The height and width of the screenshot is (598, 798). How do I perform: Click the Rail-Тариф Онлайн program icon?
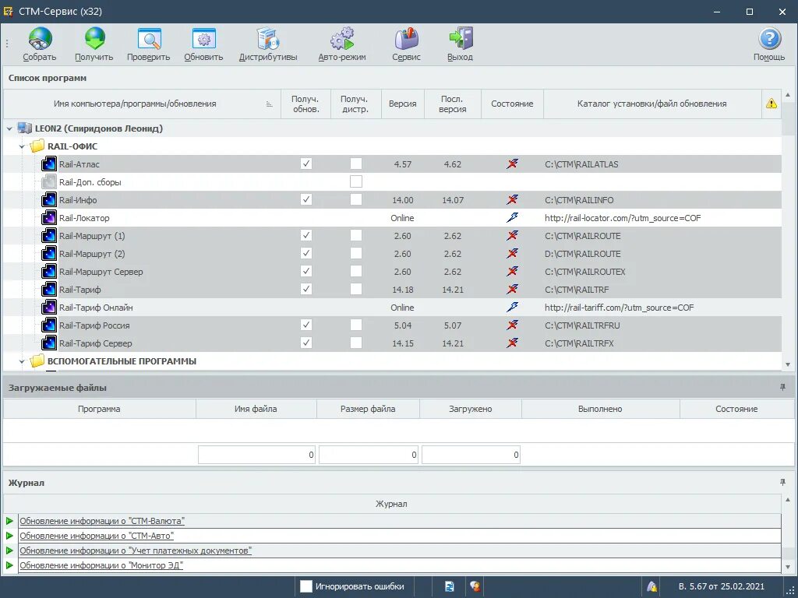(49, 308)
